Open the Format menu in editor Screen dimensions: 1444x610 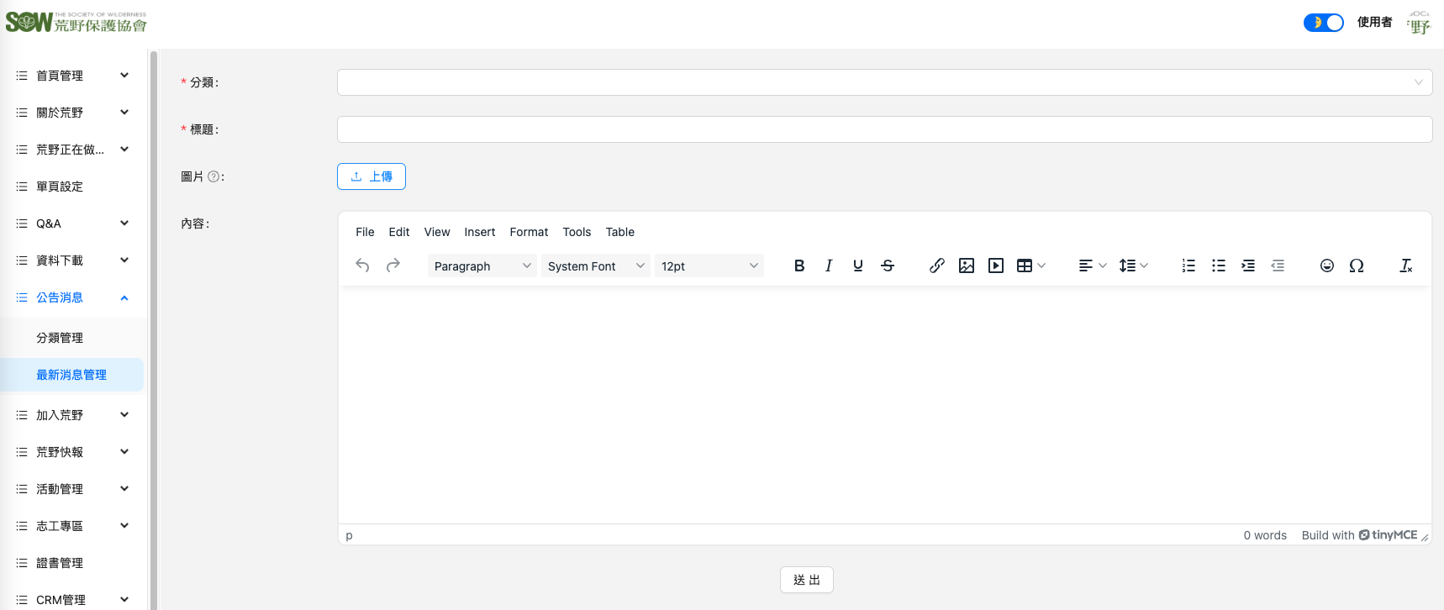click(x=529, y=232)
